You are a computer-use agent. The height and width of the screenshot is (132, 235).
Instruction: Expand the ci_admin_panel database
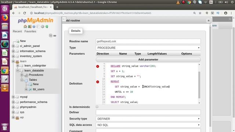coord(13,46)
